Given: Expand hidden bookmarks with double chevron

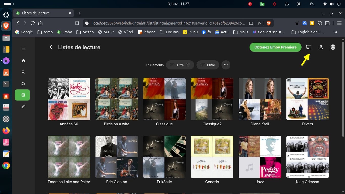Looking at the screenshot, I should pos(336,32).
